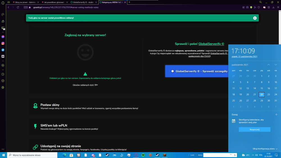Open the sidebar player icon

[x=3, y=65]
